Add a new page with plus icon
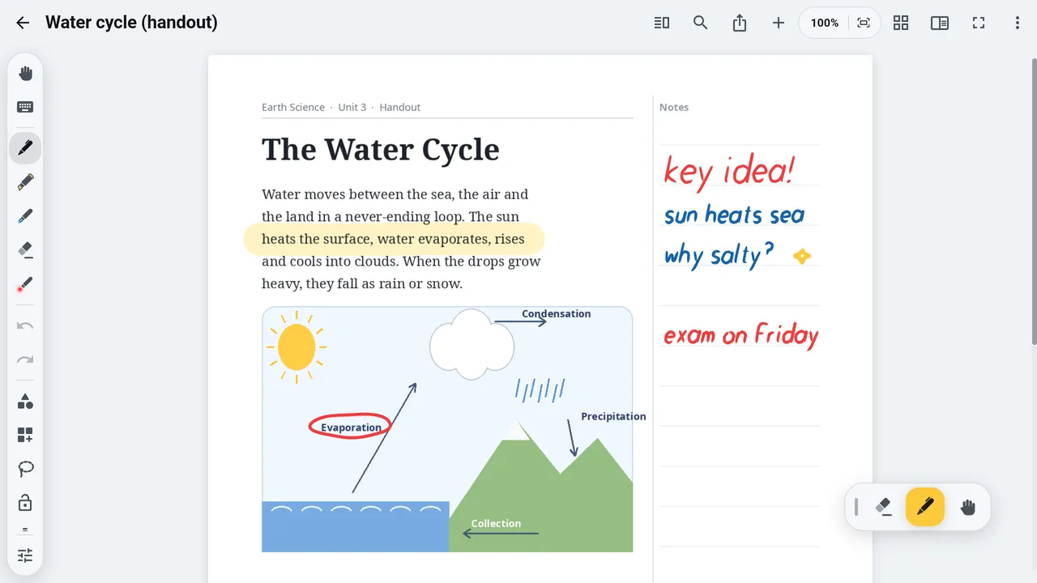This screenshot has height=583, width=1037. (x=779, y=23)
